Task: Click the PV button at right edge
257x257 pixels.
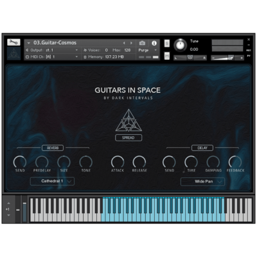Action: pyautogui.click(x=249, y=55)
